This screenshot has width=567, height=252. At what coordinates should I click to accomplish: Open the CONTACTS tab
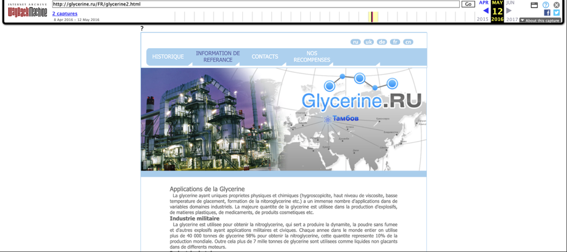pos(265,57)
